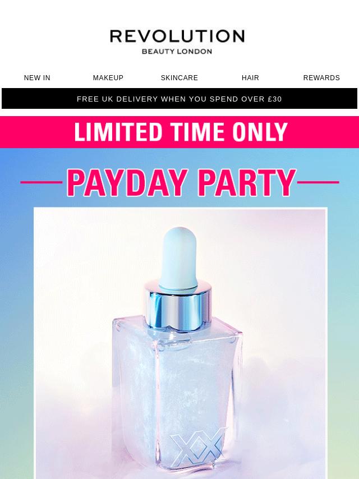Viewport: 359px width, 479px height.
Task: Select the HAIR navigation link
Action: tap(250, 78)
